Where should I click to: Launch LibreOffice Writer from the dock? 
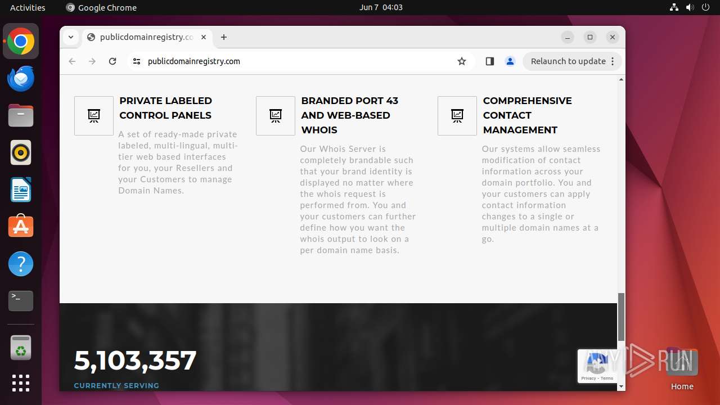point(21,190)
